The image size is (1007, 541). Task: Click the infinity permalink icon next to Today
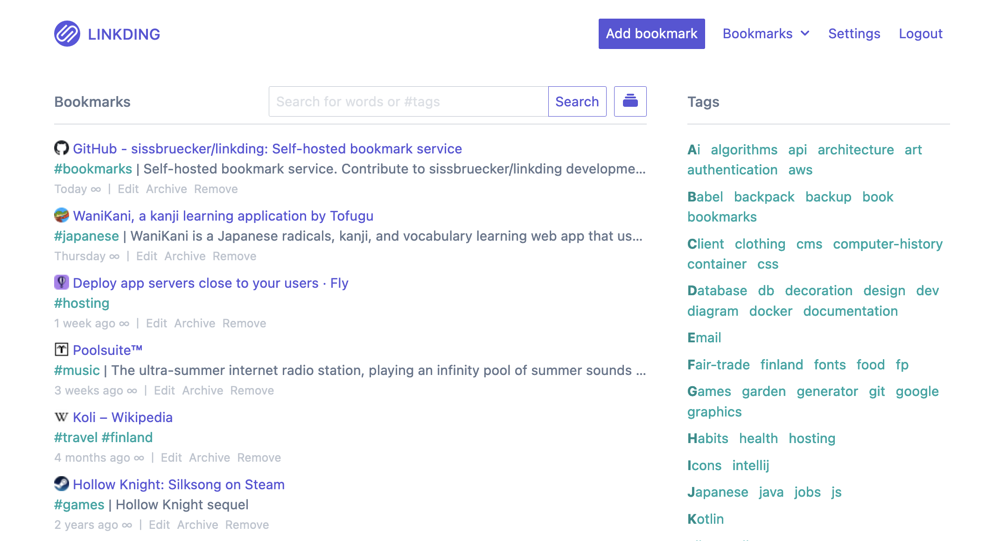[x=96, y=189]
